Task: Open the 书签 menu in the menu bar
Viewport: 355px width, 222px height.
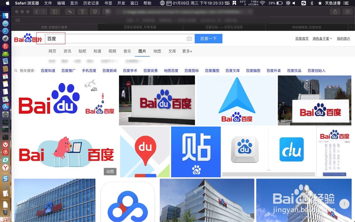Action: pyautogui.click(x=108, y=3)
